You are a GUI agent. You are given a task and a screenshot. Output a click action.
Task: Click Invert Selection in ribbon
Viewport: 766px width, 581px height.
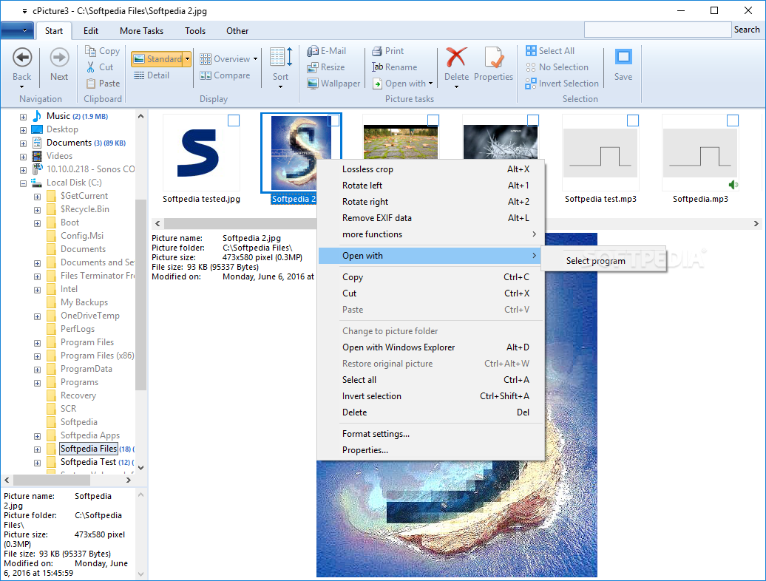(x=562, y=84)
